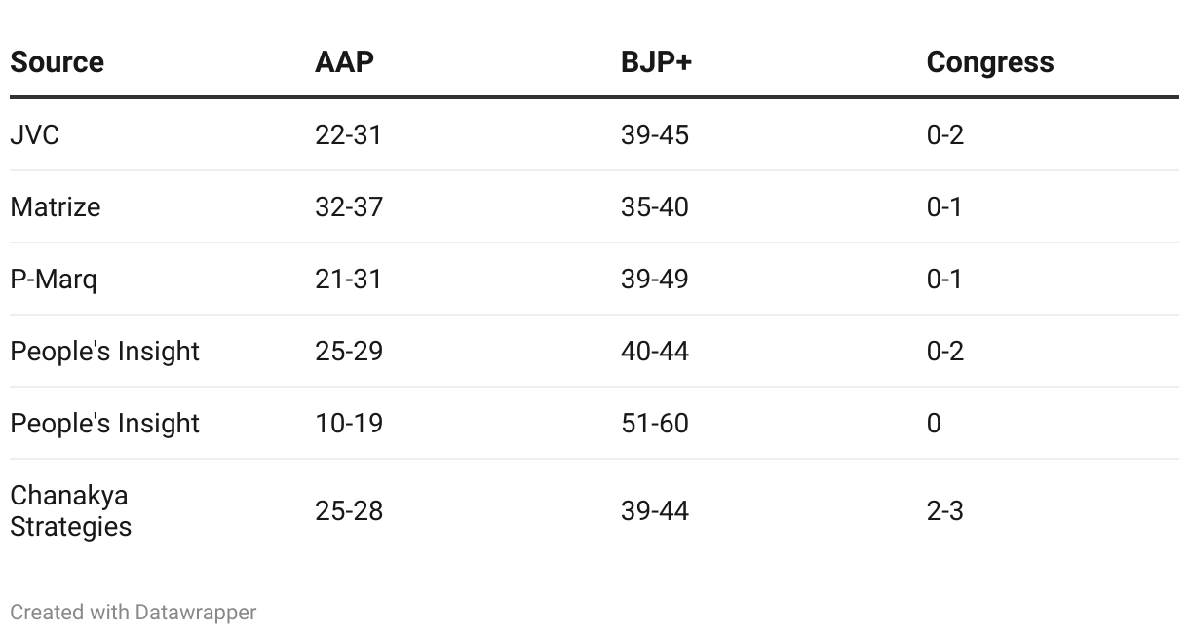Viewport: 1189px width, 635px height.
Task: Click the BJP+ value 35-40
Action: coord(655,206)
